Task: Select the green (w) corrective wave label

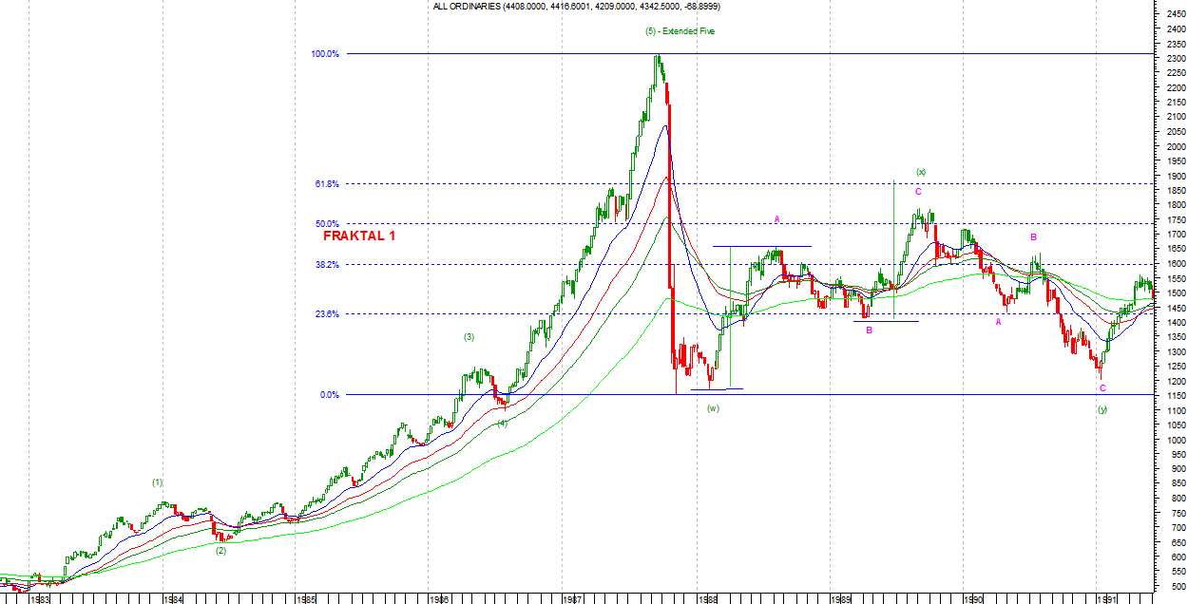Action: tap(713, 408)
